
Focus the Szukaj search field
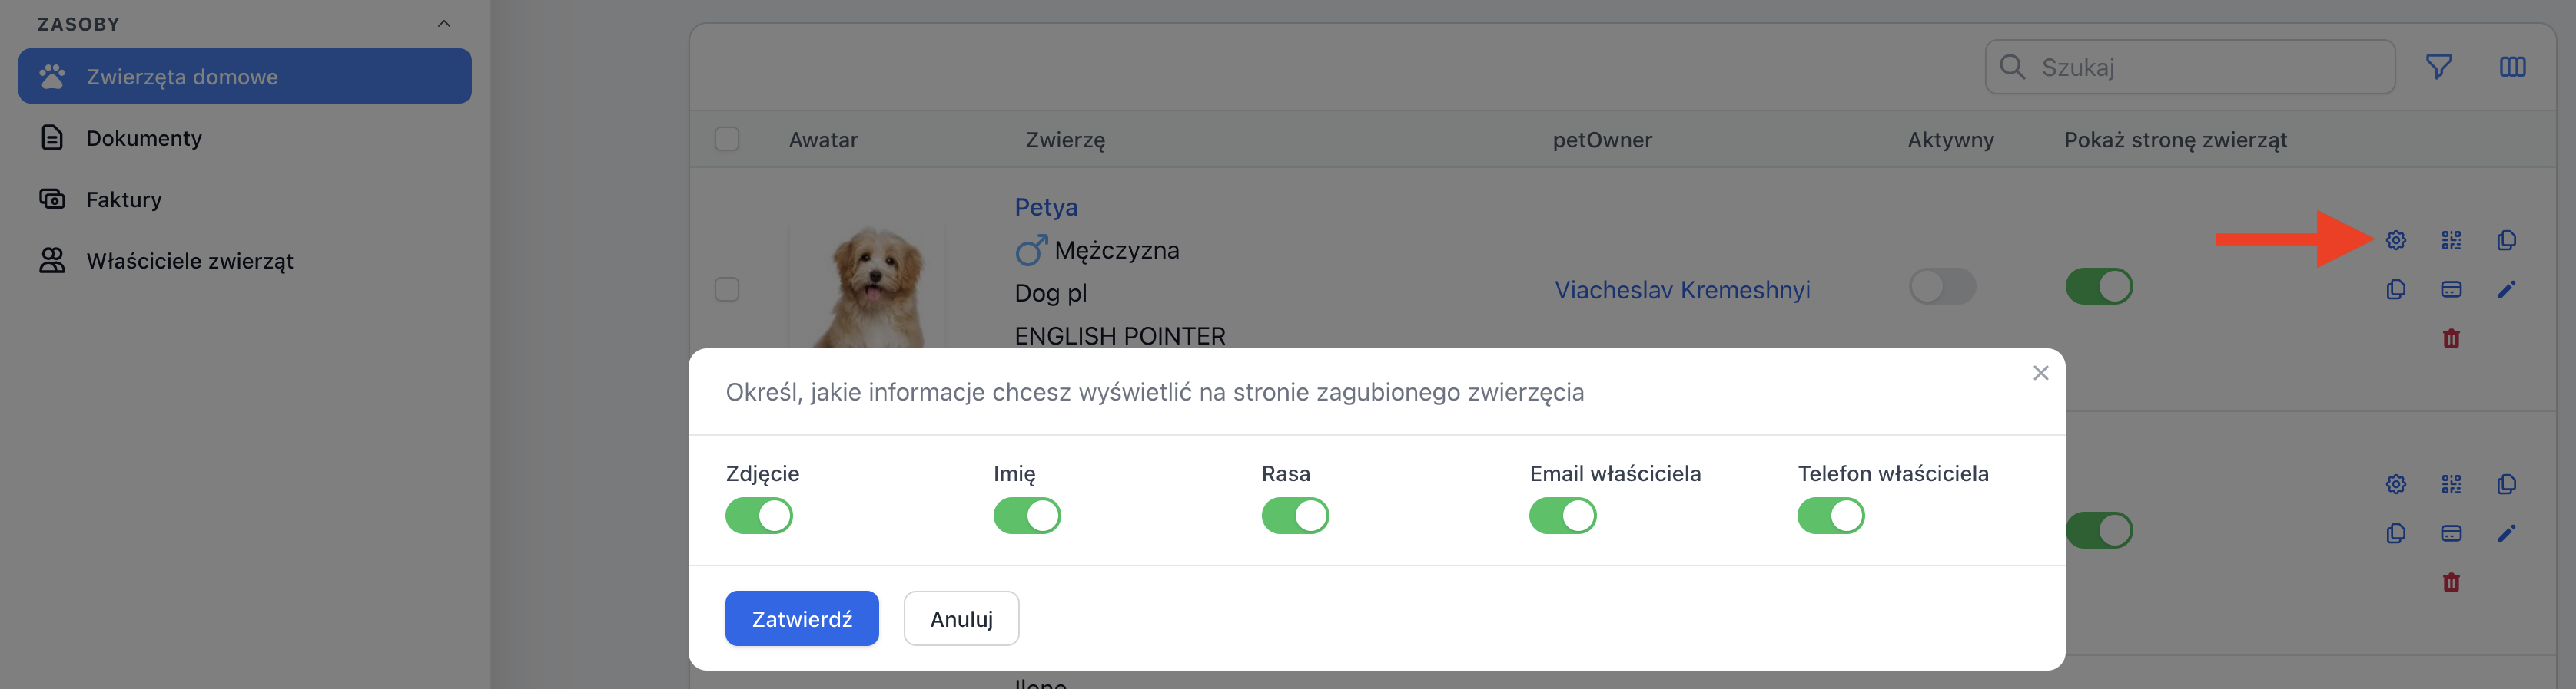2190,67
